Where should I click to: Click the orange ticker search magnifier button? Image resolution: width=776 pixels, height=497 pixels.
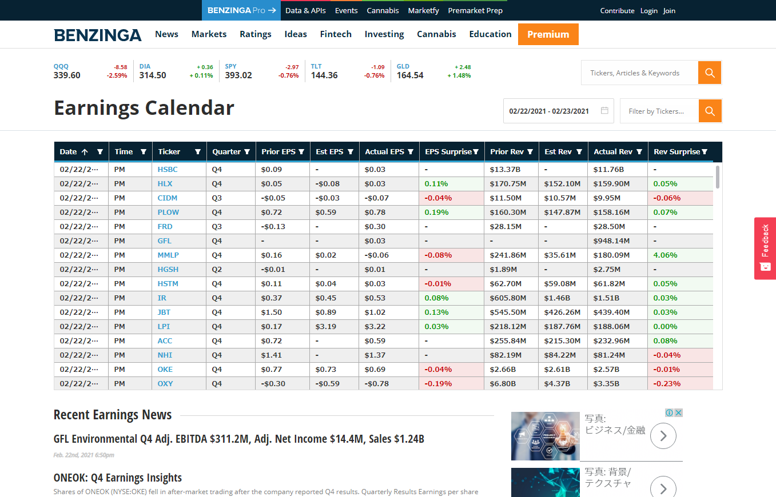[710, 73]
